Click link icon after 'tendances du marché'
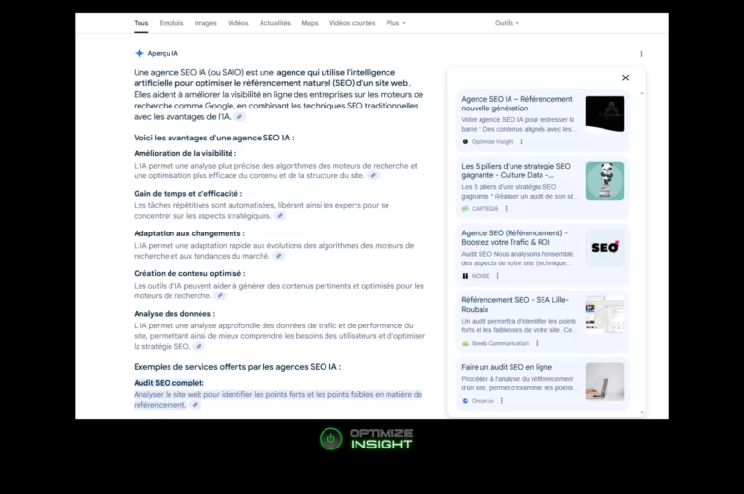The image size is (744, 494). (x=279, y=256)
